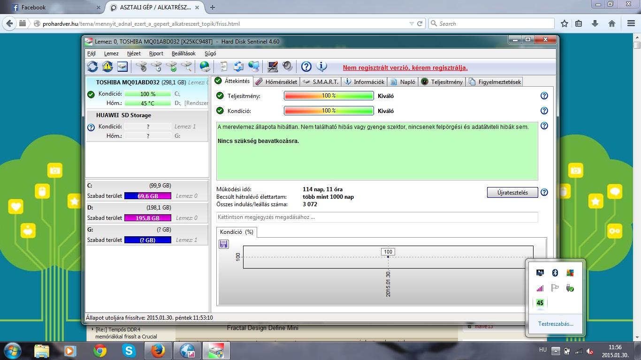Click the Kattintson megjegyzés megadásához field
Viewport: 641px width, 360px height.
377,217
